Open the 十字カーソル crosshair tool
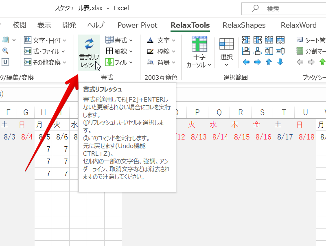326x246 pixels. pyautogui.click(x=199, y=52)
